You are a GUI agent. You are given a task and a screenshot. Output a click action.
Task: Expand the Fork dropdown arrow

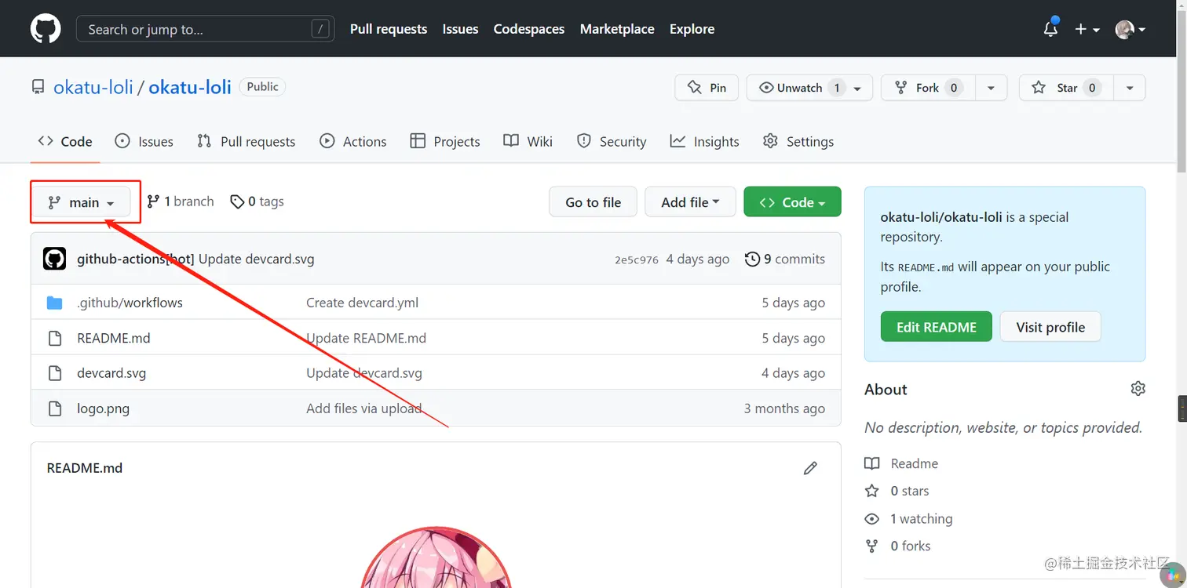tap(991, 88)
